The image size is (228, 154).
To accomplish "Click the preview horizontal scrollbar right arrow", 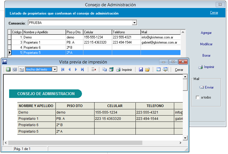I will [180, 143].
